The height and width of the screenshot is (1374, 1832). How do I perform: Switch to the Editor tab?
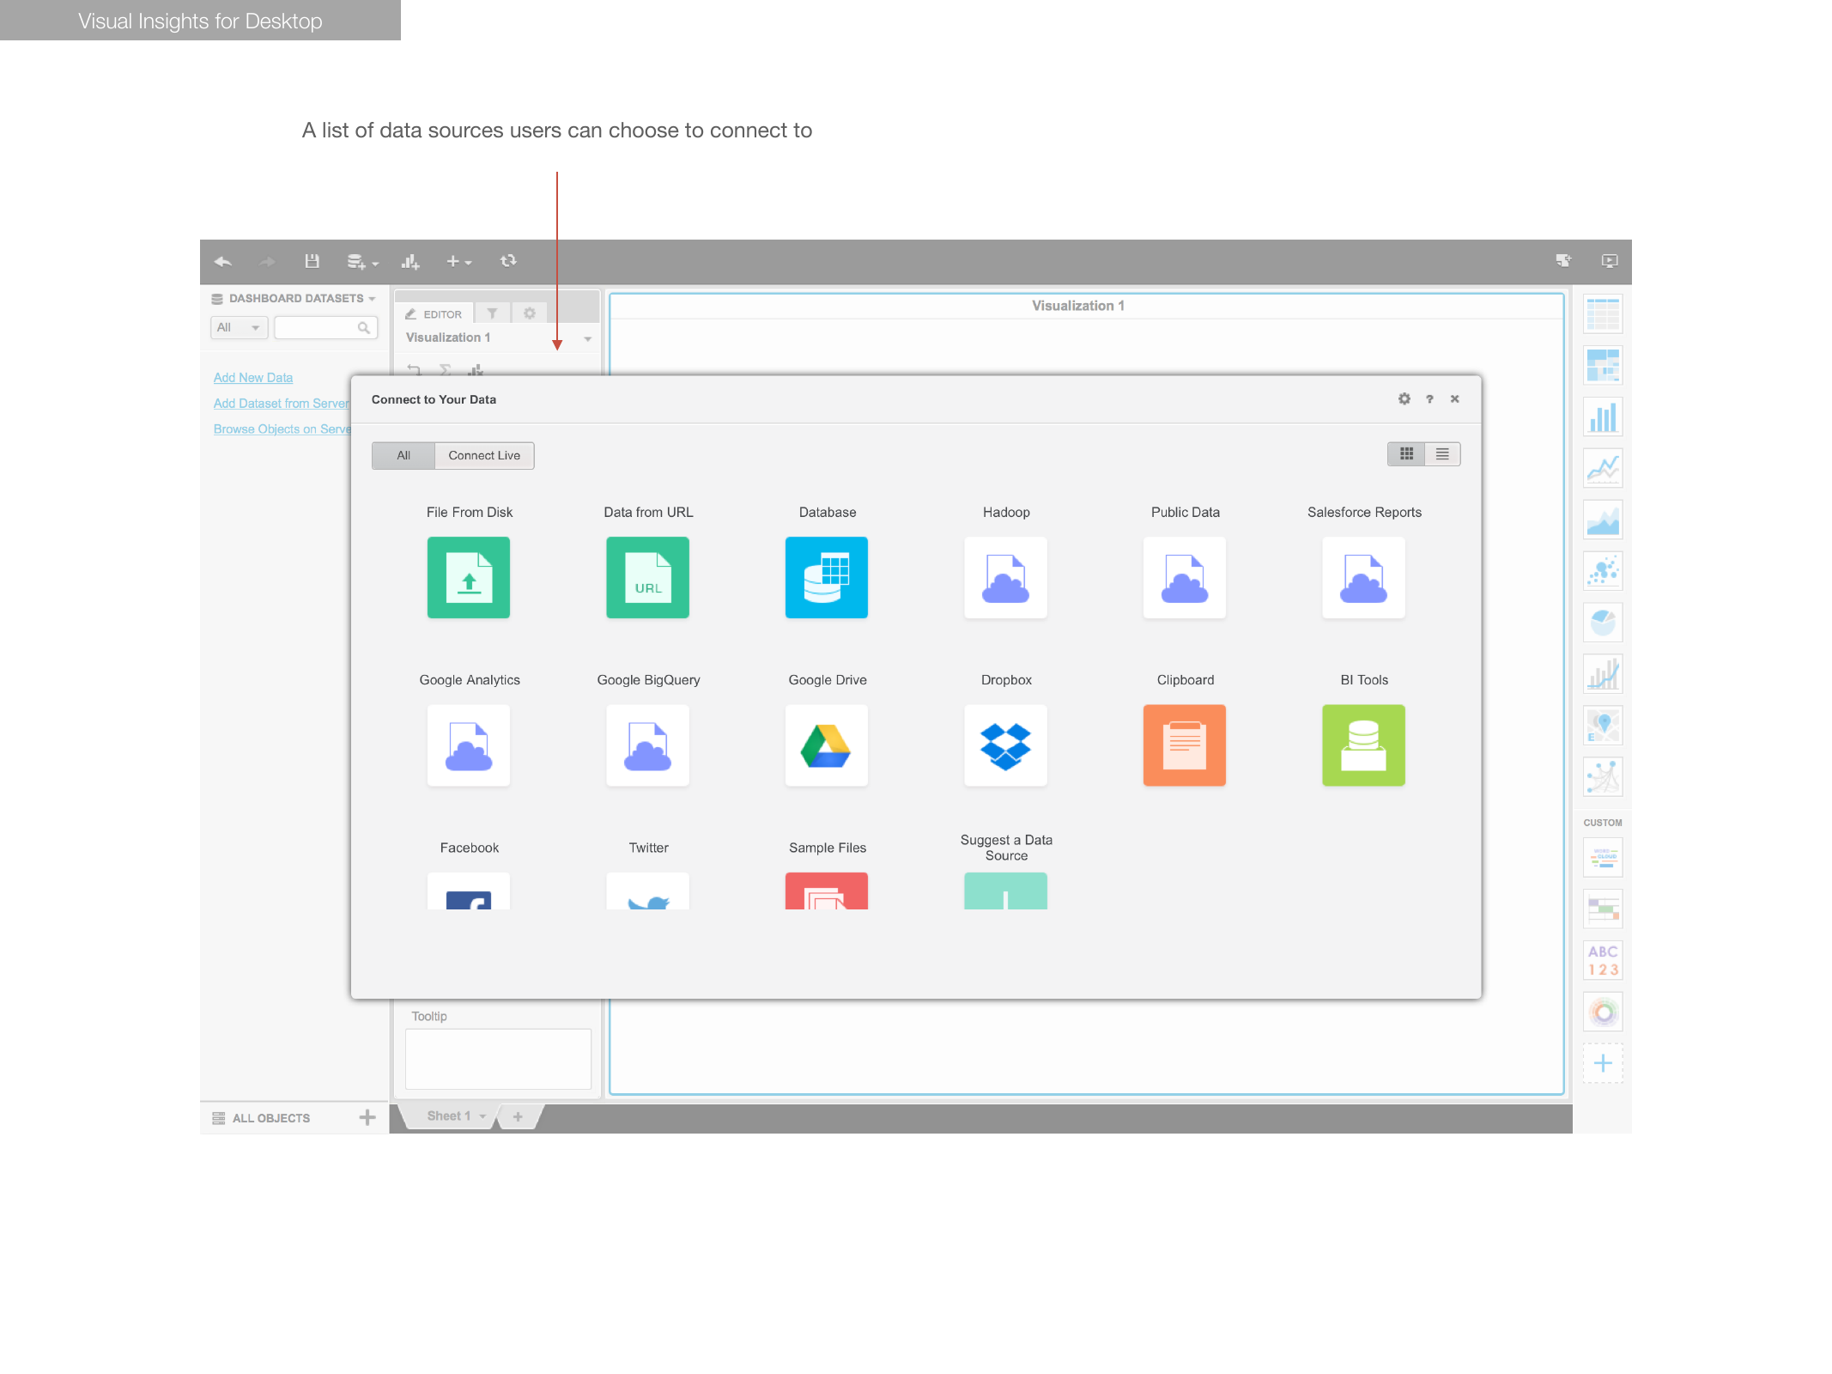(434, 313)
